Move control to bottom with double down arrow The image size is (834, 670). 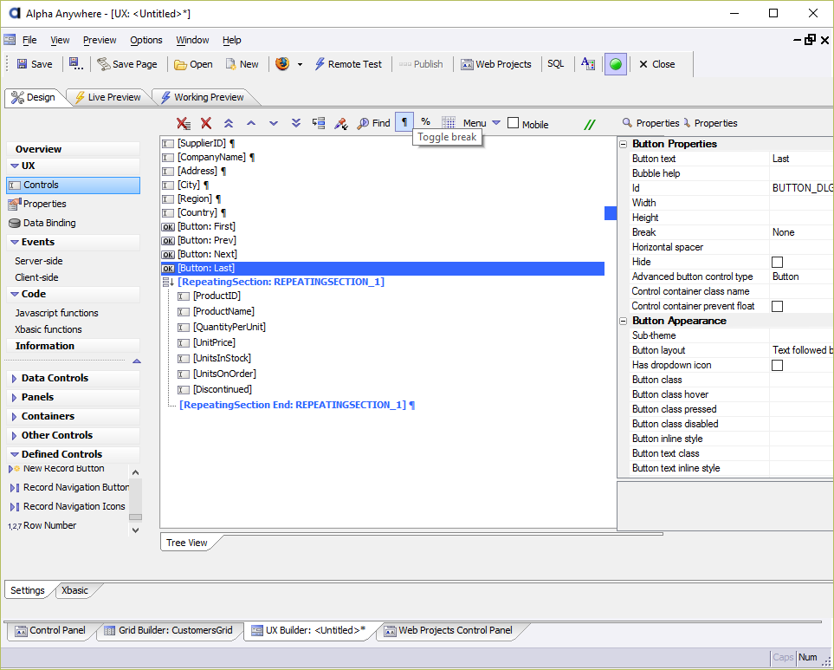[296, 123]
